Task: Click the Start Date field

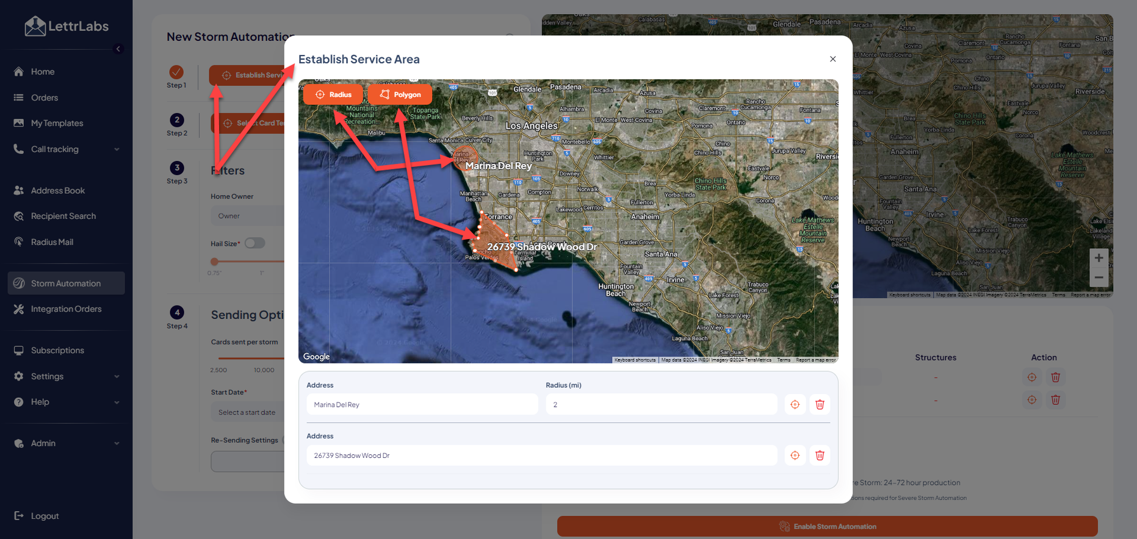Action: click(247, 412)
